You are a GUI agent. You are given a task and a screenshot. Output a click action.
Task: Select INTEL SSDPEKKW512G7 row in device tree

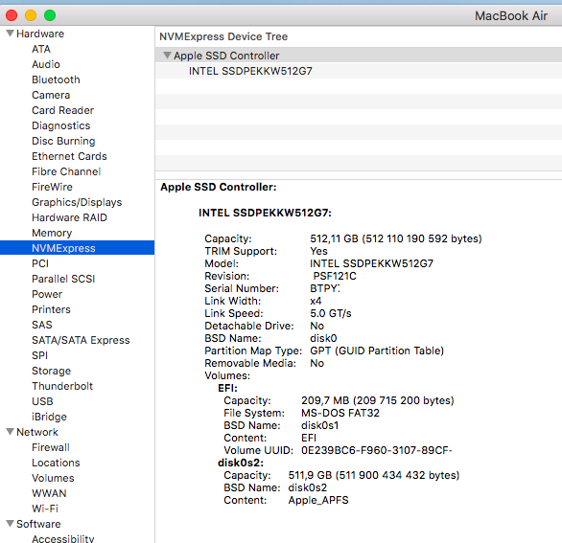click(359, 71)
